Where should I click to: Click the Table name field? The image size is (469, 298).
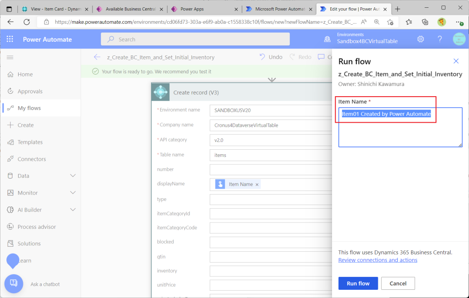[x=271, y=155]
